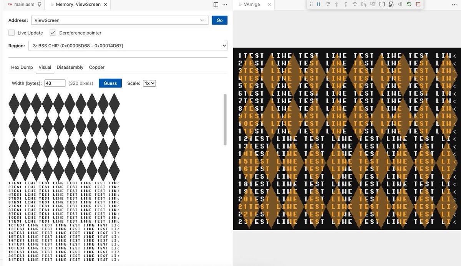
Task: Click the Region: label
Action: [17, 46]
